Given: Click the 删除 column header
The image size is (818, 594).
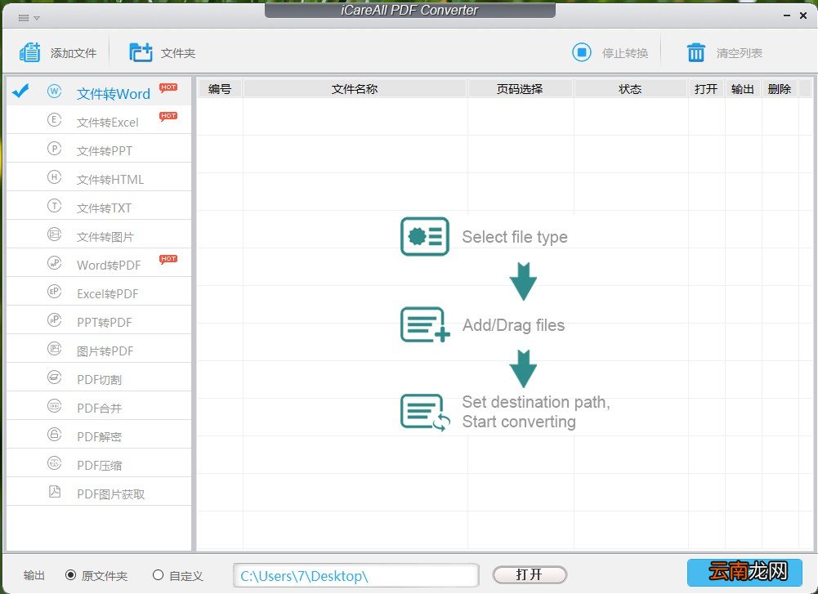Looking at the screenshot, I should (780, 89).
